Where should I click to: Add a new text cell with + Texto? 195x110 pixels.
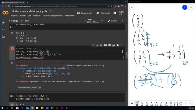coord(25,21)
